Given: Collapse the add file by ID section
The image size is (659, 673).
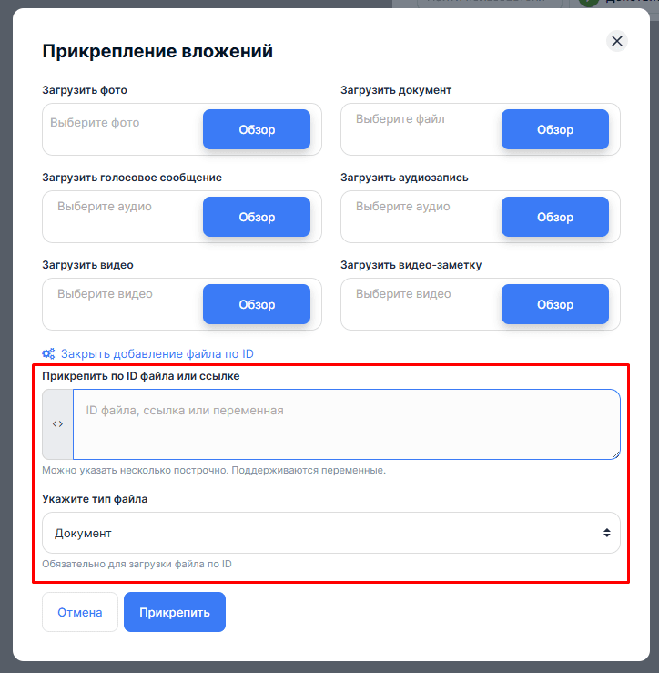Looking at the screenshot, I should click(157, 354).
